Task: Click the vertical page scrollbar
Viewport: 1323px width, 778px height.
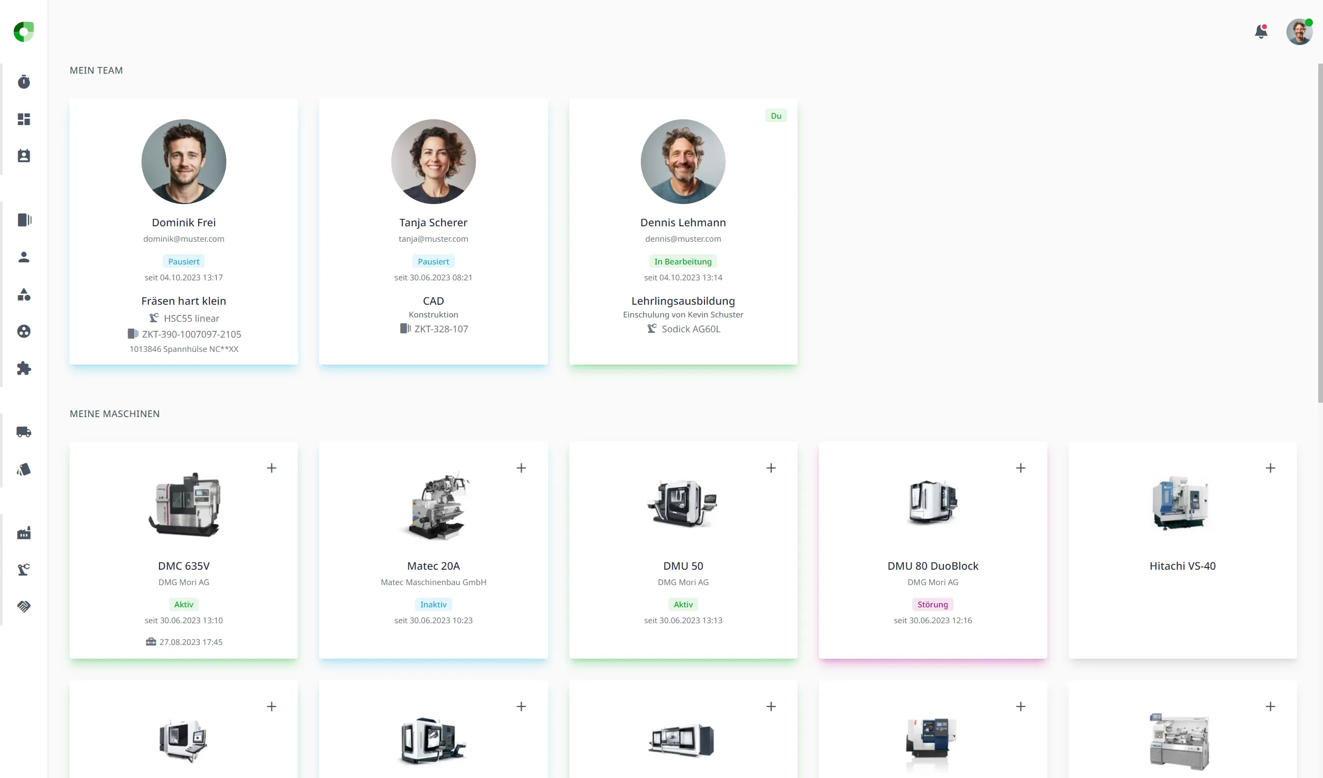Action: pyautogui.click(x=1320, y=233)
